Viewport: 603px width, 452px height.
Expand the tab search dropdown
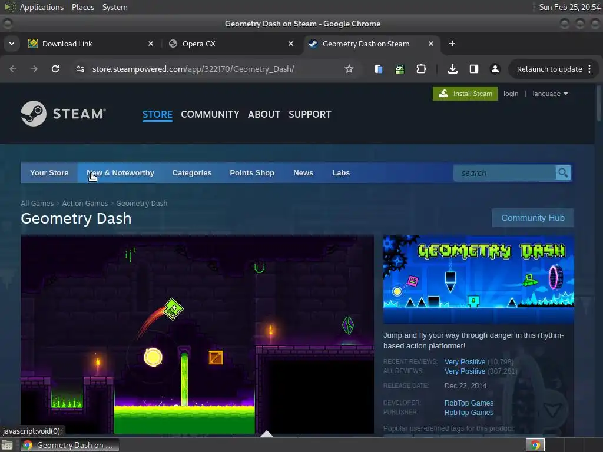coord(12,44)
